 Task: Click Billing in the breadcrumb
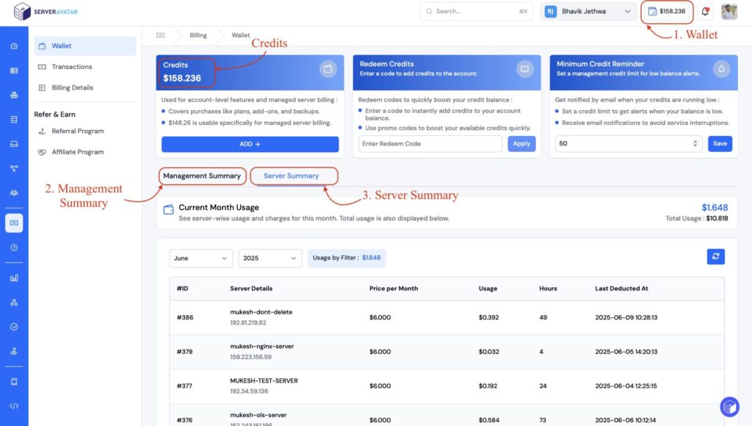click(x=198, y=35)
